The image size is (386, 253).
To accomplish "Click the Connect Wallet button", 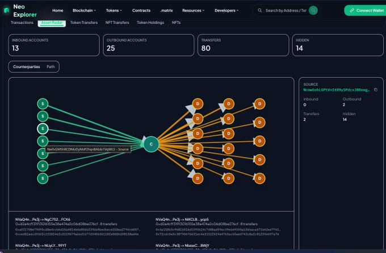I will pyautogui.click(x=365, y=10).
